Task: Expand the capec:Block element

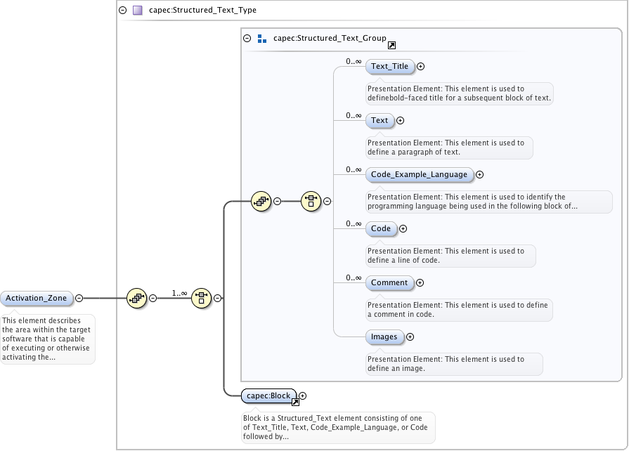Action: coord(303,396)
